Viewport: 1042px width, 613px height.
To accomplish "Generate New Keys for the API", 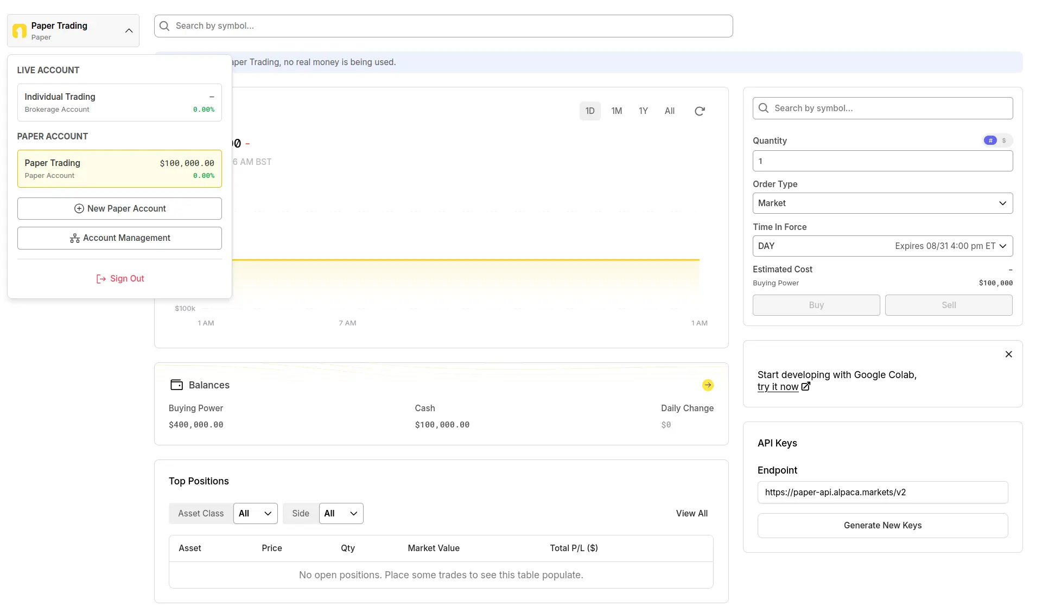I will 882,526.
